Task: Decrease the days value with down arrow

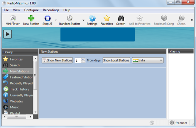Action: tap(83, 62)
